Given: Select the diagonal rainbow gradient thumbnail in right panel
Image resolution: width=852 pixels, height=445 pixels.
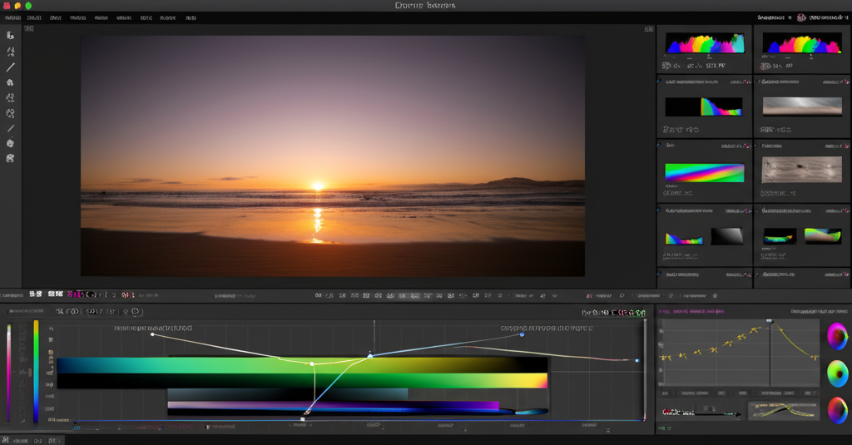Looking at the screenshot, I should [x=705, y=173].
